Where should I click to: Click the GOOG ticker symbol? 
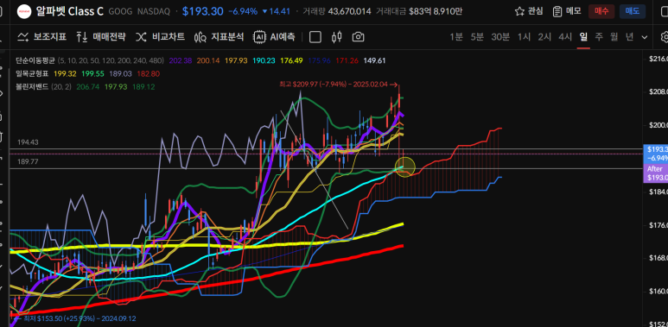tap(120, 11)
